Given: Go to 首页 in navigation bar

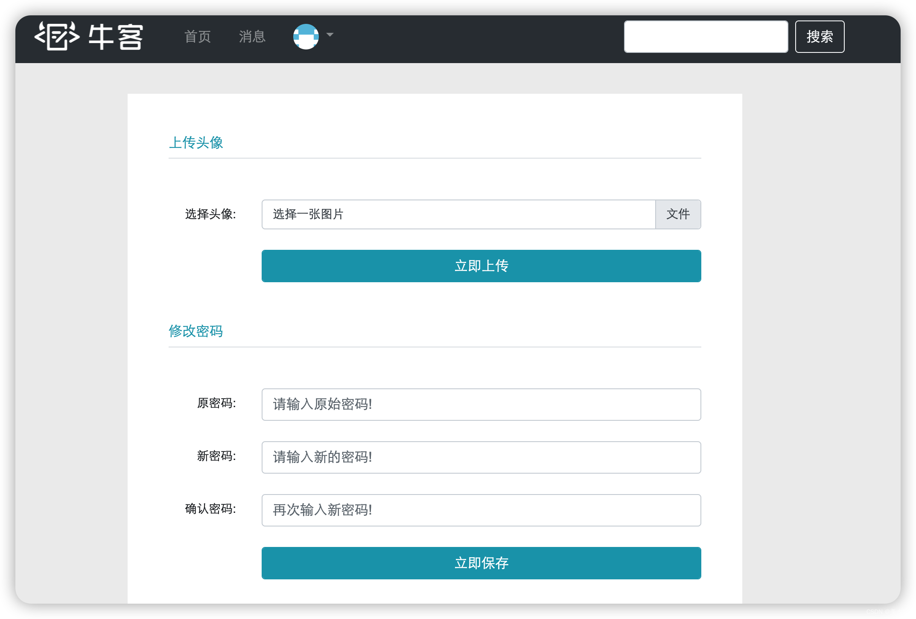Looking at the screenshot, I should coord(198,37).
